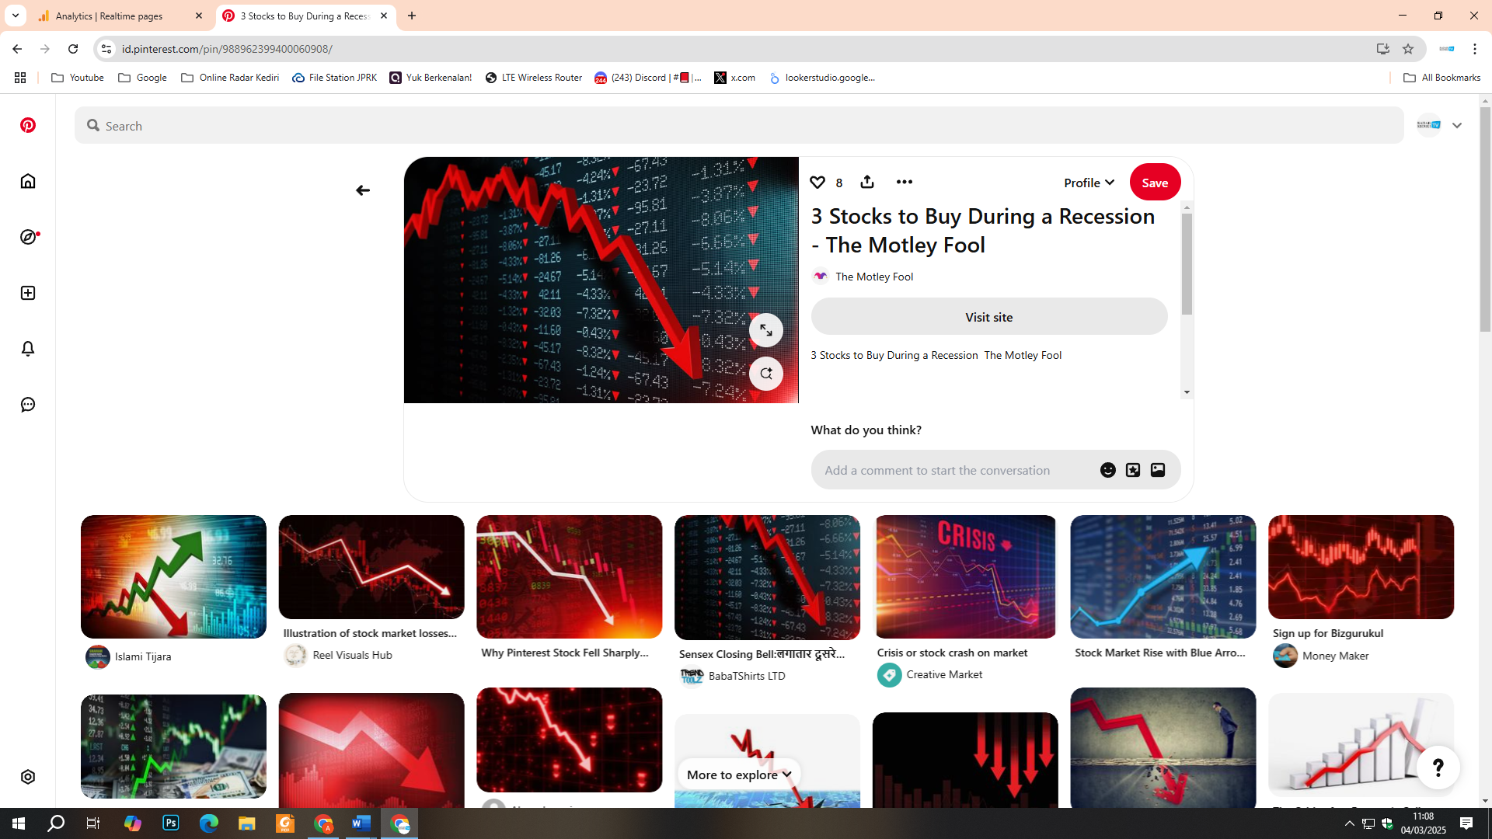Open the Sign up for Bizgurukul pin

pos(1361,567)
